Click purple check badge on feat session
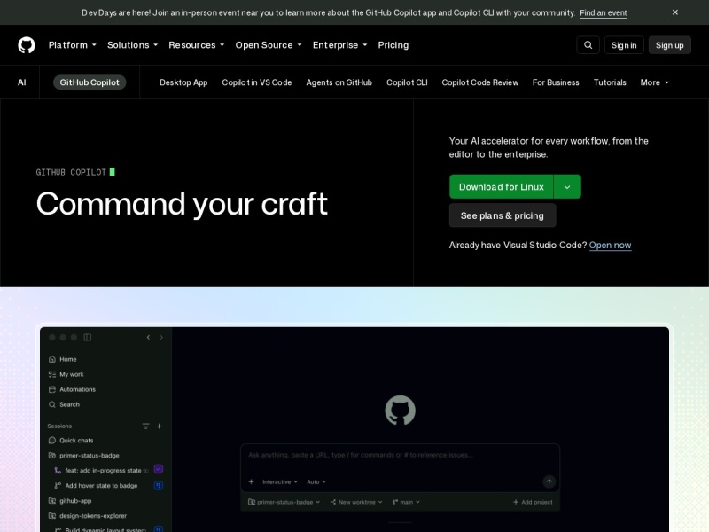 (x=159, y=469)
